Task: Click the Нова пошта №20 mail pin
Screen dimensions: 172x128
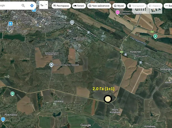Action: [x=72, y=23]
